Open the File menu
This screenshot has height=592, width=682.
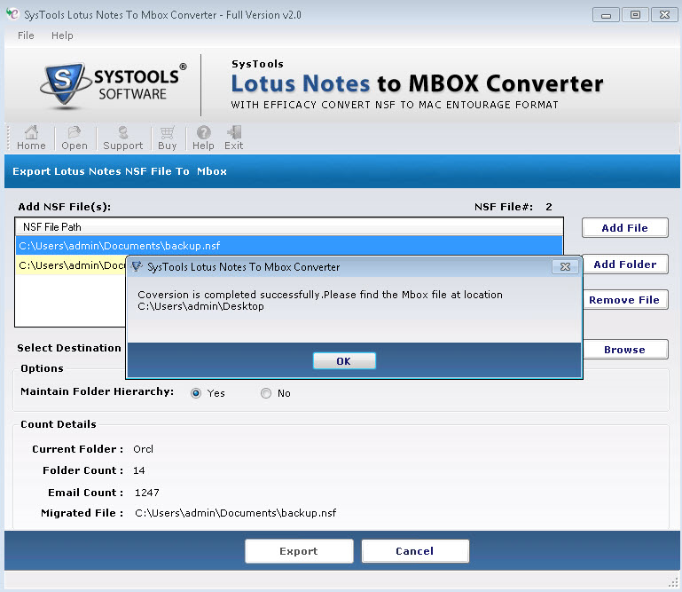click(26, 36)
